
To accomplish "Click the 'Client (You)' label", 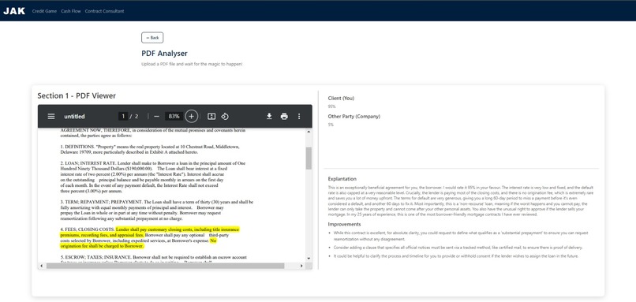I will tap(341, 98).
